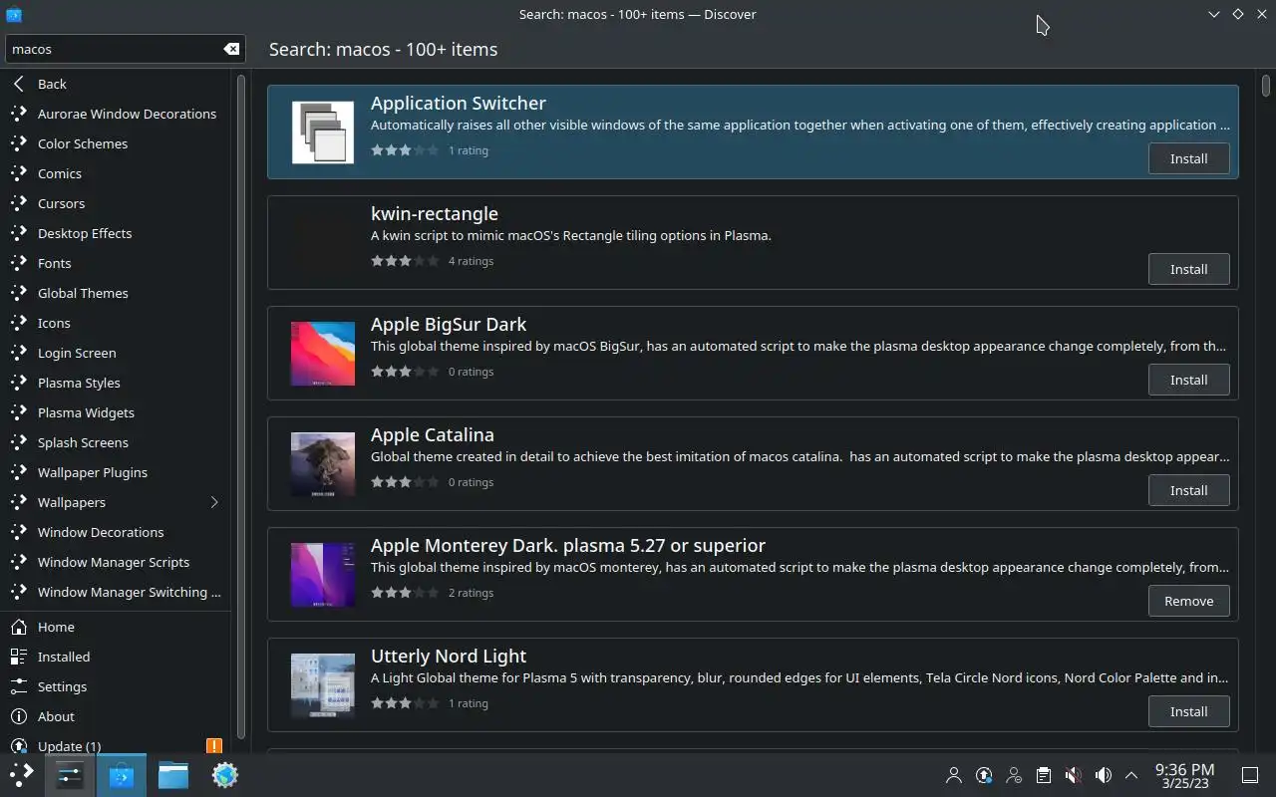
Task: Open Application Switcher icon thumbnail
Action: point(322,133)
